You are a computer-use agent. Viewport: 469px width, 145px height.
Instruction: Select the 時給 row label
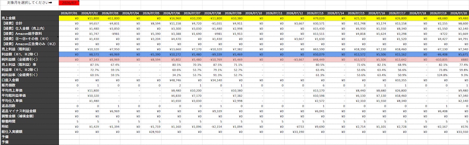click(x=30, y=127)
